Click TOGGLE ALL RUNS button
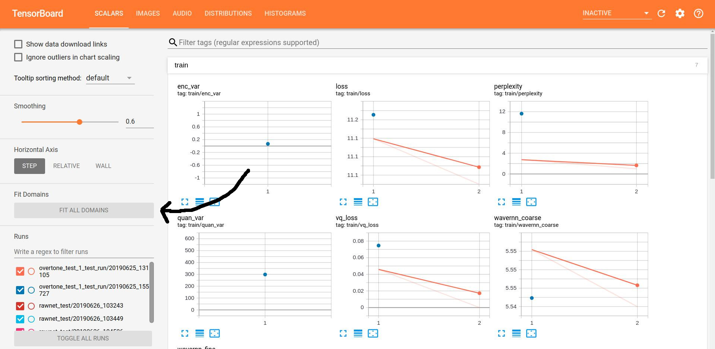The width and height of the screenshot is (715, 349). [83, 338]
